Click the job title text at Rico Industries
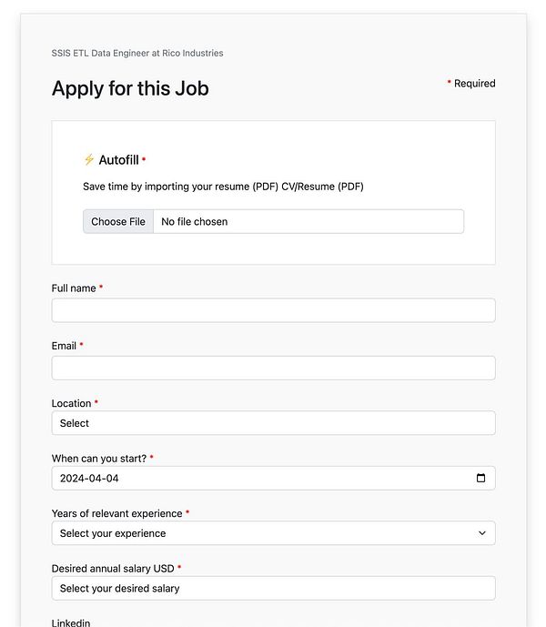 (x=137, y=54)
